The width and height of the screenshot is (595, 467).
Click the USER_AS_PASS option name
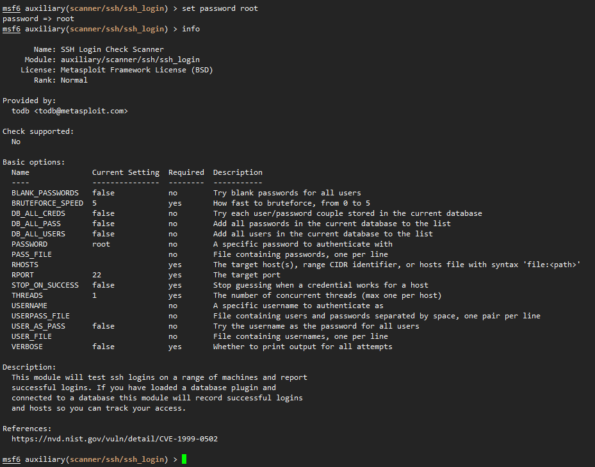click(38, 326)
